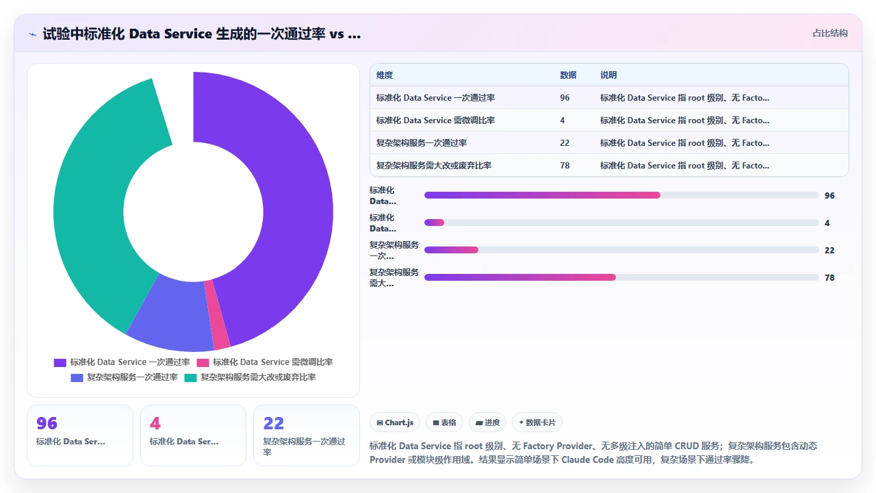Select the 数据卡片 tag chip

(x=537, y=422)
